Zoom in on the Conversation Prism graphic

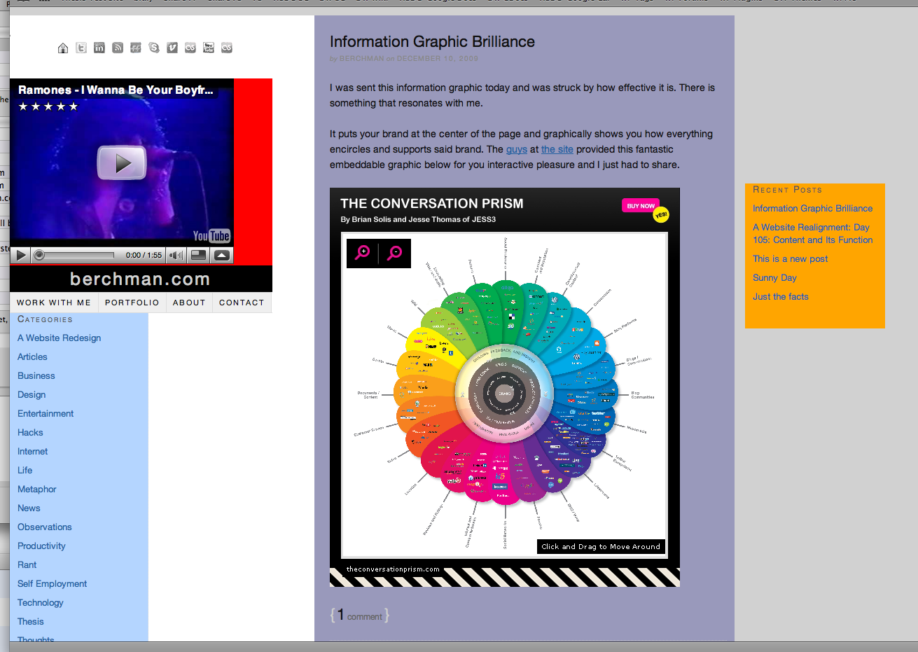click(363, 253)
